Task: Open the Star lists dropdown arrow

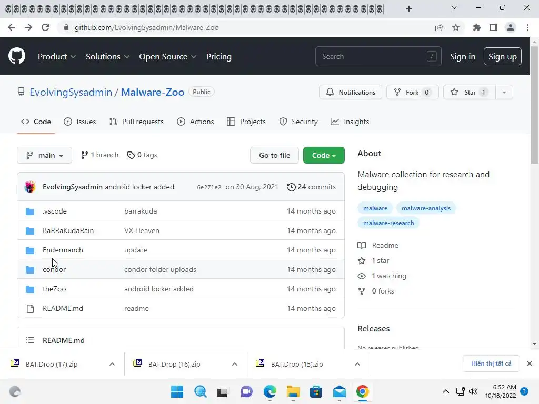Action: point(504,92)
